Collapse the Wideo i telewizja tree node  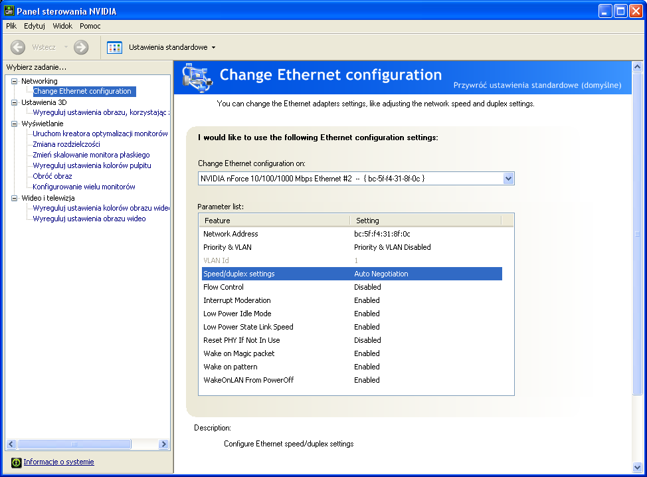(x=15, y=198)
